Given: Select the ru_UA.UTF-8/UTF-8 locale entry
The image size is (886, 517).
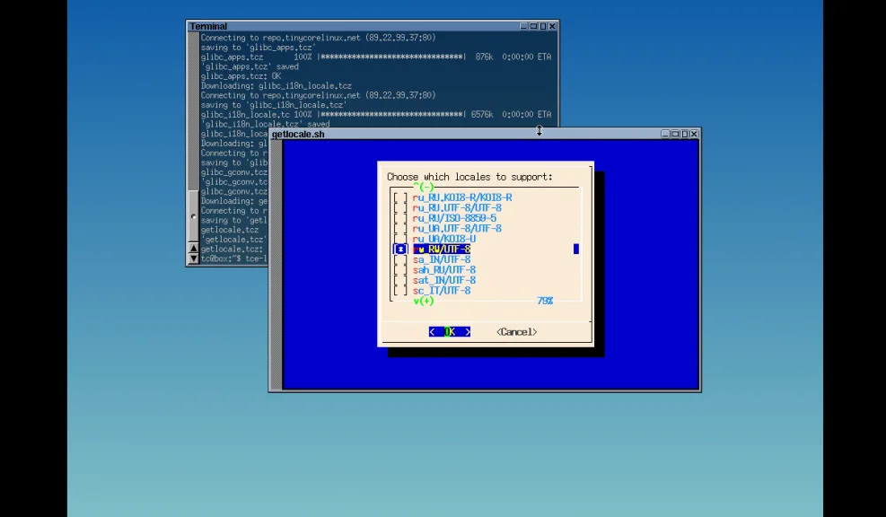Looking at the screenshot, I should click(x=400, y=229).
